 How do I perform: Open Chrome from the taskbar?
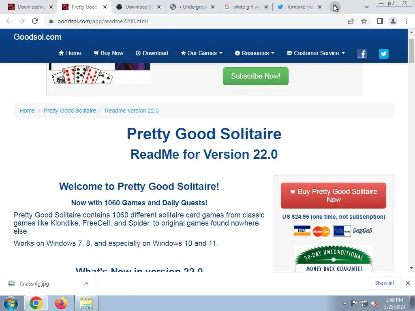click(36, 303)
